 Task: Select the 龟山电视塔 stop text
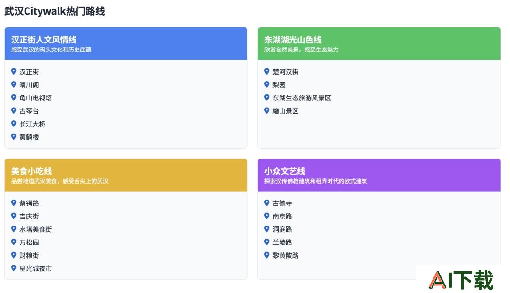tap(35, 98)
